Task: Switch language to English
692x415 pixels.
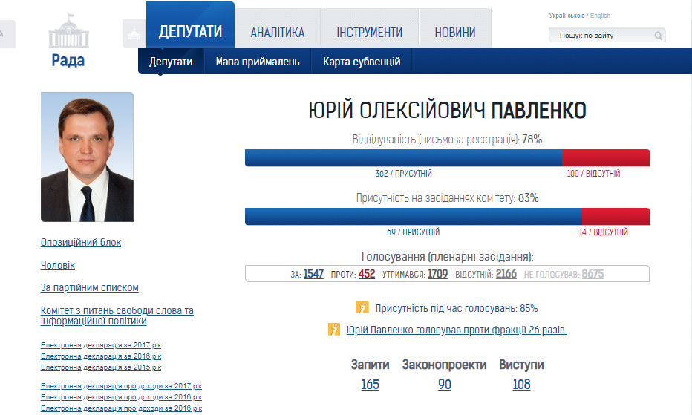Action: point(600,16)
